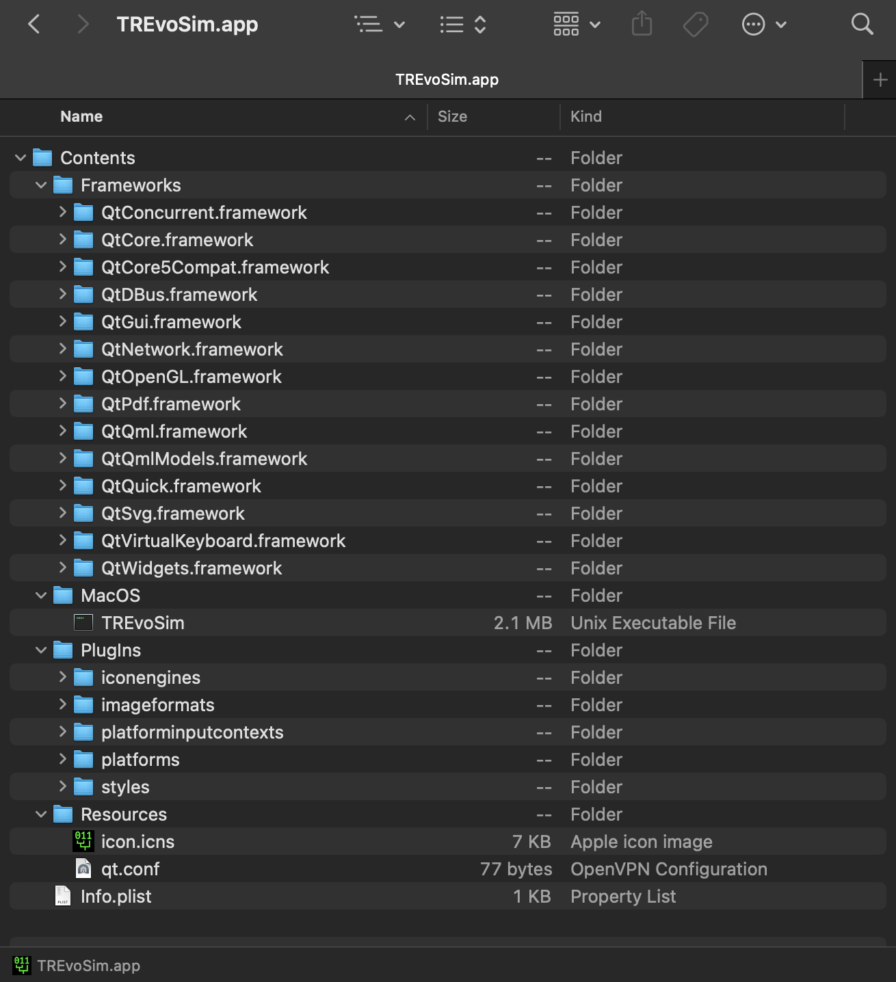Collapse the Contents folder
This screenshot has height=982, width=896.
[x=21, y=158]
